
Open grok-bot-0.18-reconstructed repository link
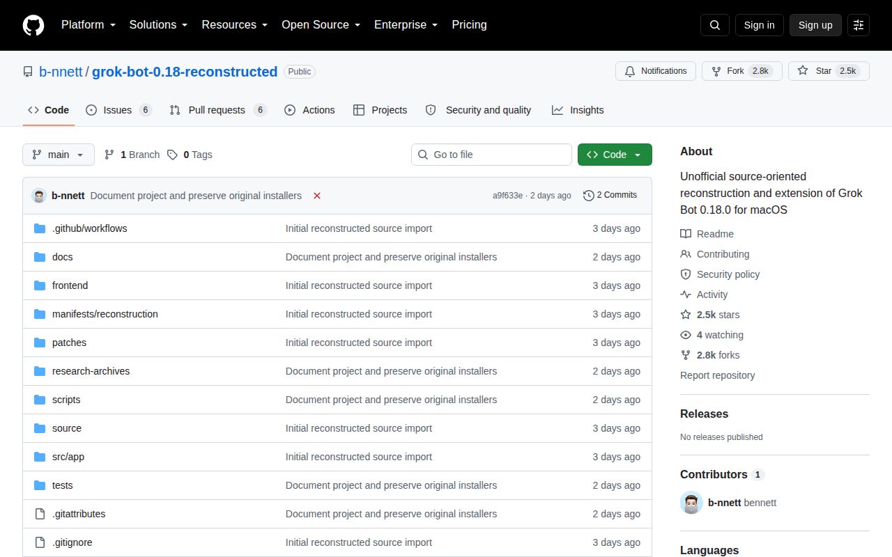pos(185,72)
